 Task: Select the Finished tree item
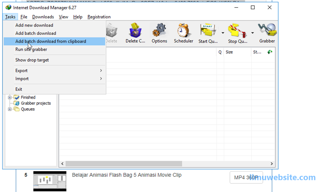click(28, 97)
